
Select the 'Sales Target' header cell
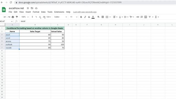point(35,31)
